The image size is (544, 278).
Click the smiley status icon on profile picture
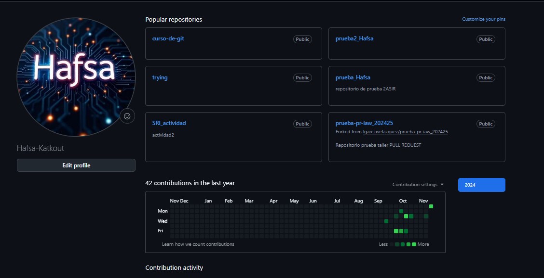click(x=127, y=116)
